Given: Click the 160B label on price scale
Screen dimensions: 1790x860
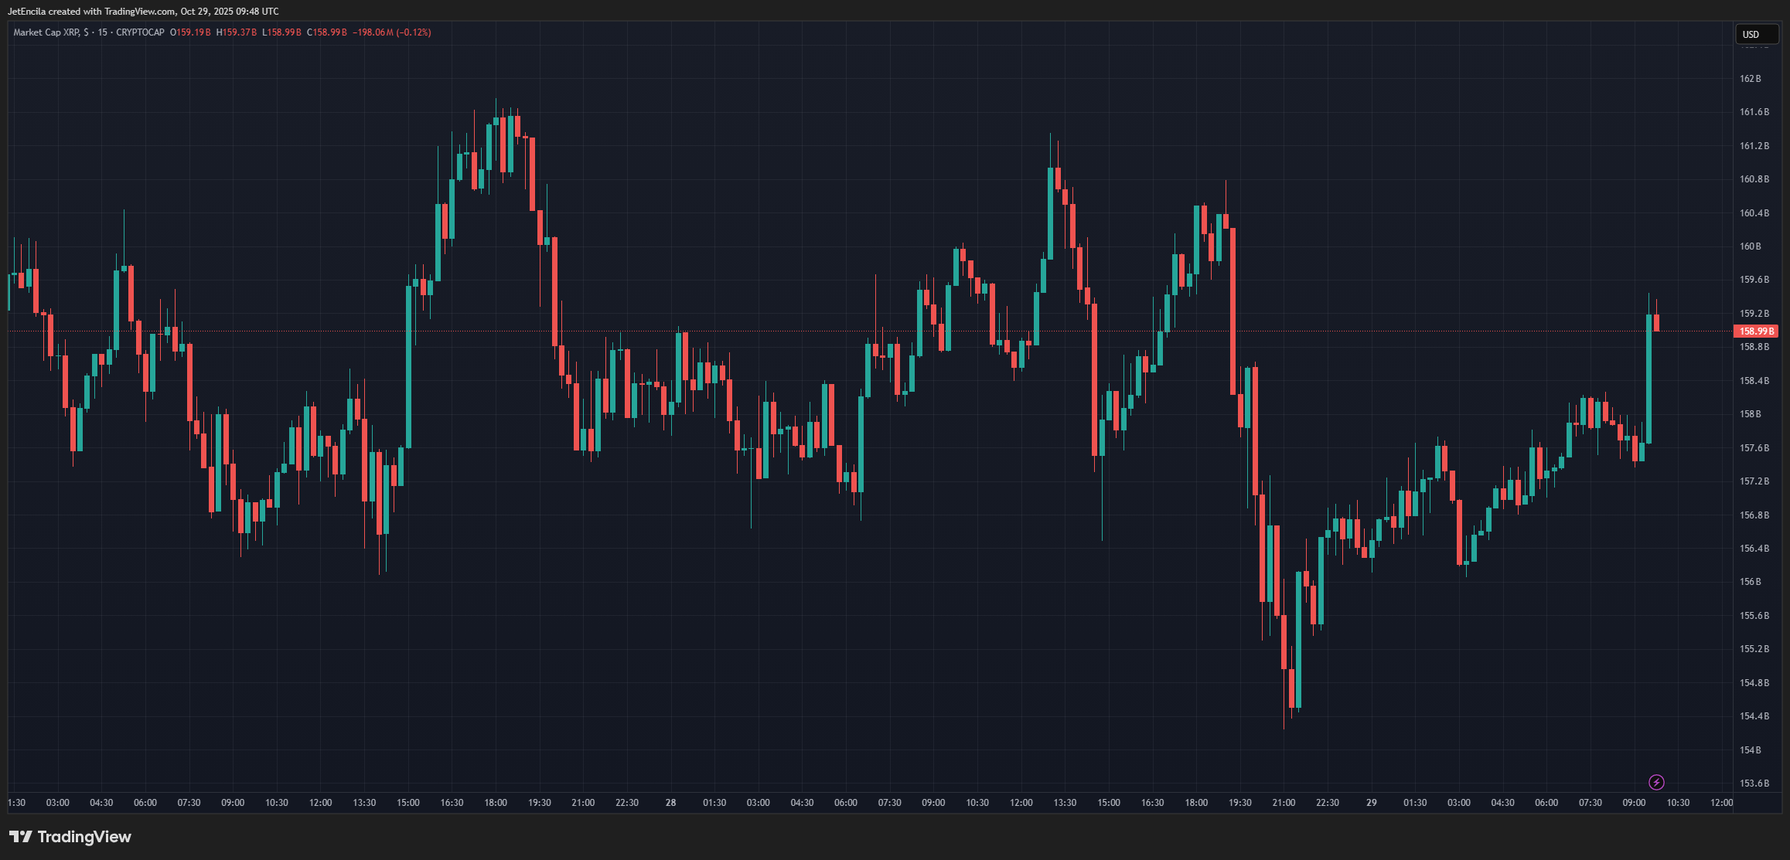Looking at the screenshot, I should point(1750,246).
